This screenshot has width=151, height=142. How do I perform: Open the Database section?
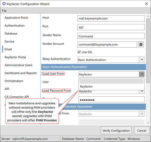(x=11, y=34)
